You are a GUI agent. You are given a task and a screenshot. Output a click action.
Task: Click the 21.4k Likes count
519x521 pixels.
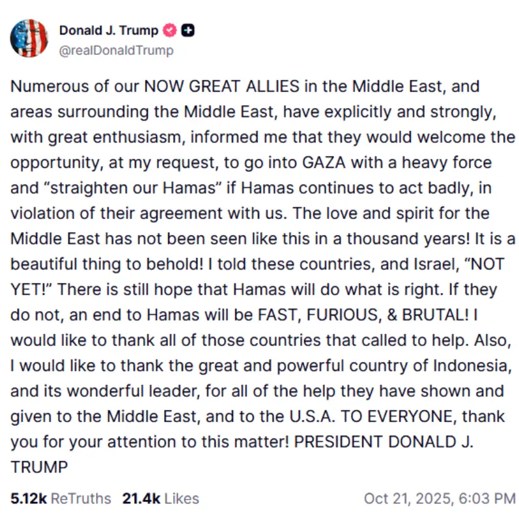coord(141,498)
